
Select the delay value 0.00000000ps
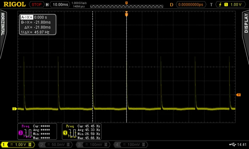coord(190,5)
